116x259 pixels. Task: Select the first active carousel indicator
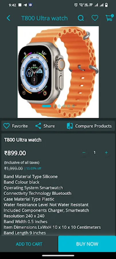(46, 106)
